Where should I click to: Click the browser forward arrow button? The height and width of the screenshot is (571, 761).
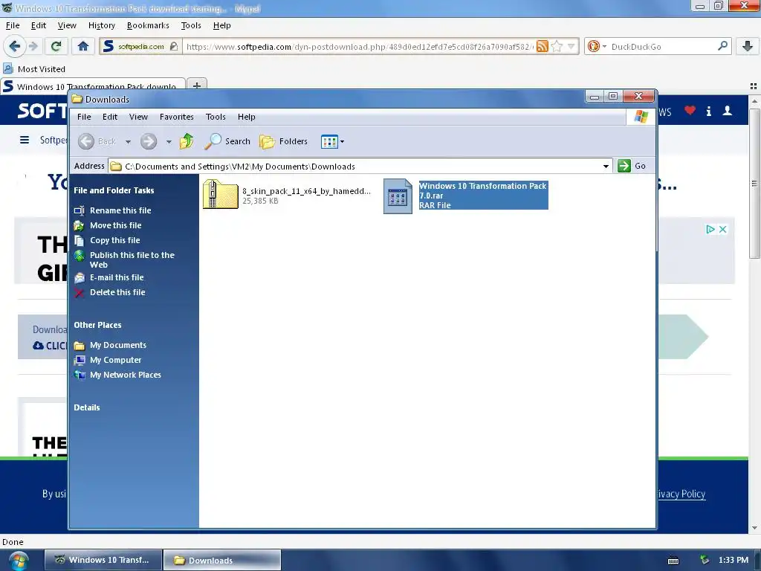pos(33,47)
